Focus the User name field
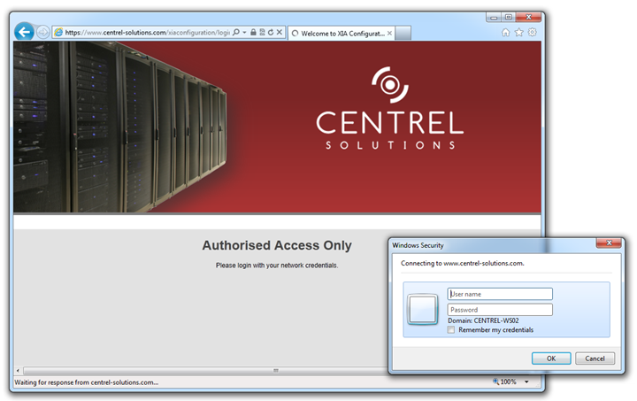 pos(500,294)
